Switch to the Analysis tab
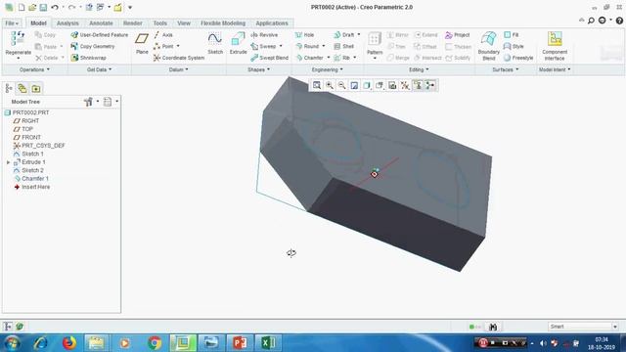The height and width of the screenshot is (352, 626). (67, 23)
